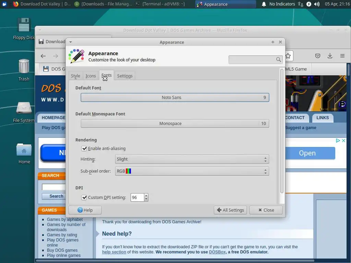Open Play online games link

click(x=64, y=255)
